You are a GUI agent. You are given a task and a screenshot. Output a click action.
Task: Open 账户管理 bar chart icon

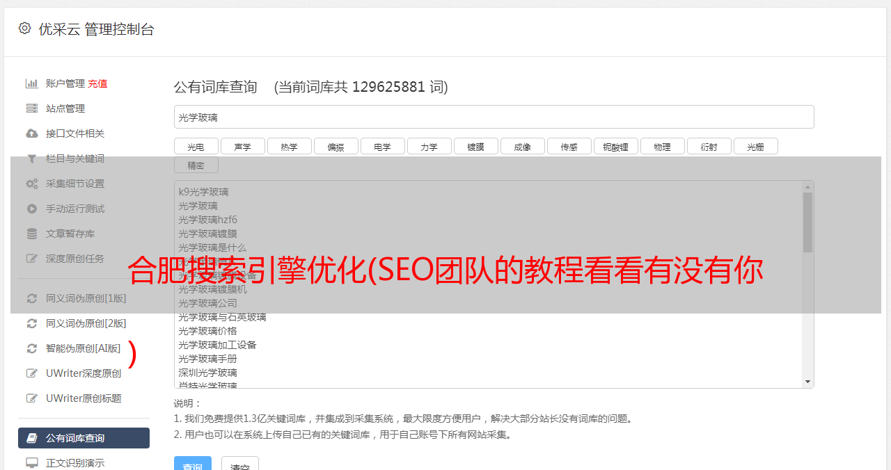tap(31, 83)
